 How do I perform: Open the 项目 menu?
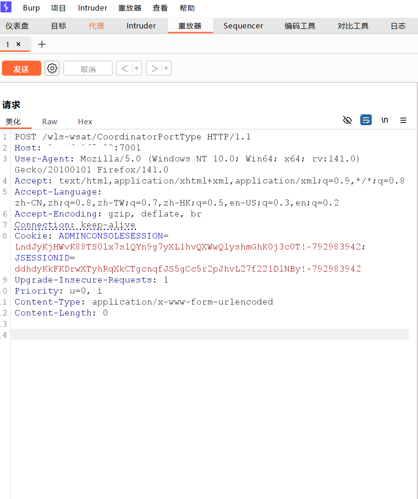58,8
